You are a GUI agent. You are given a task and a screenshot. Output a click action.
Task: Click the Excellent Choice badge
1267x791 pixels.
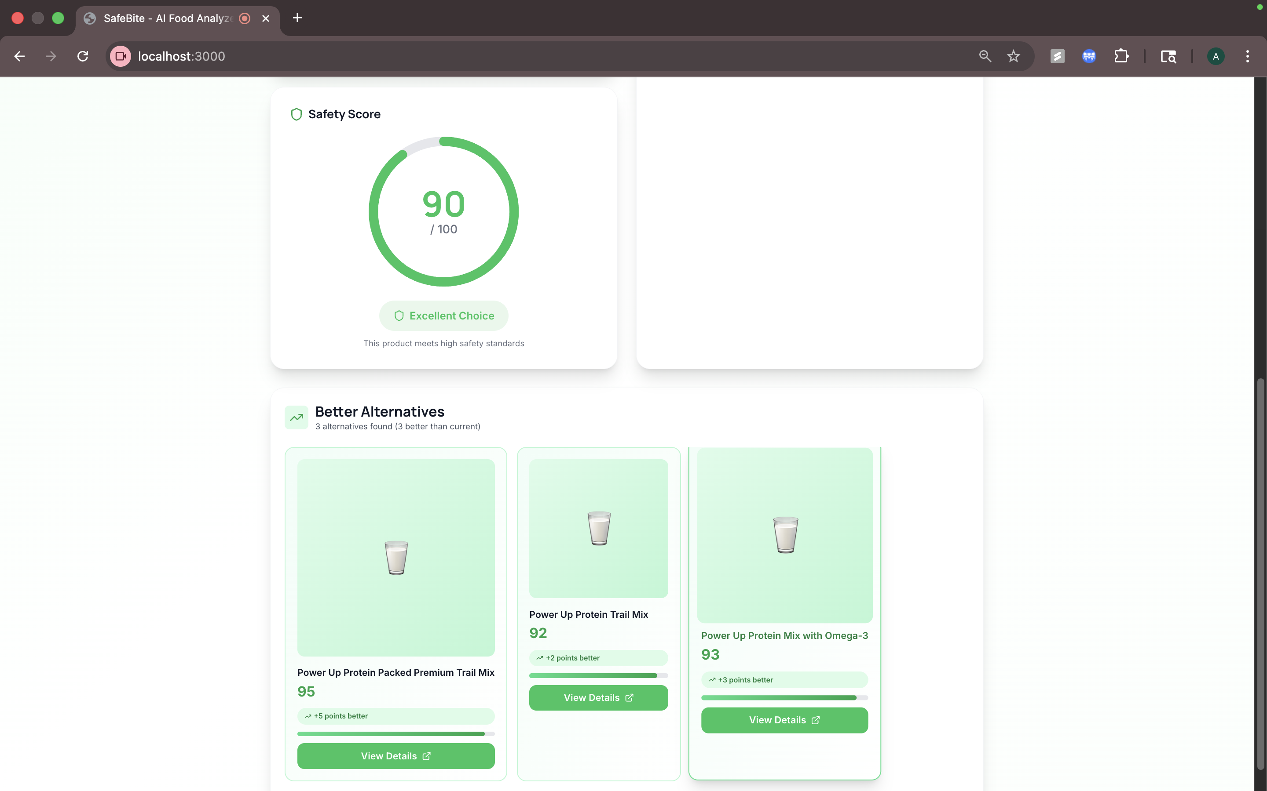(x=443, y=316)
